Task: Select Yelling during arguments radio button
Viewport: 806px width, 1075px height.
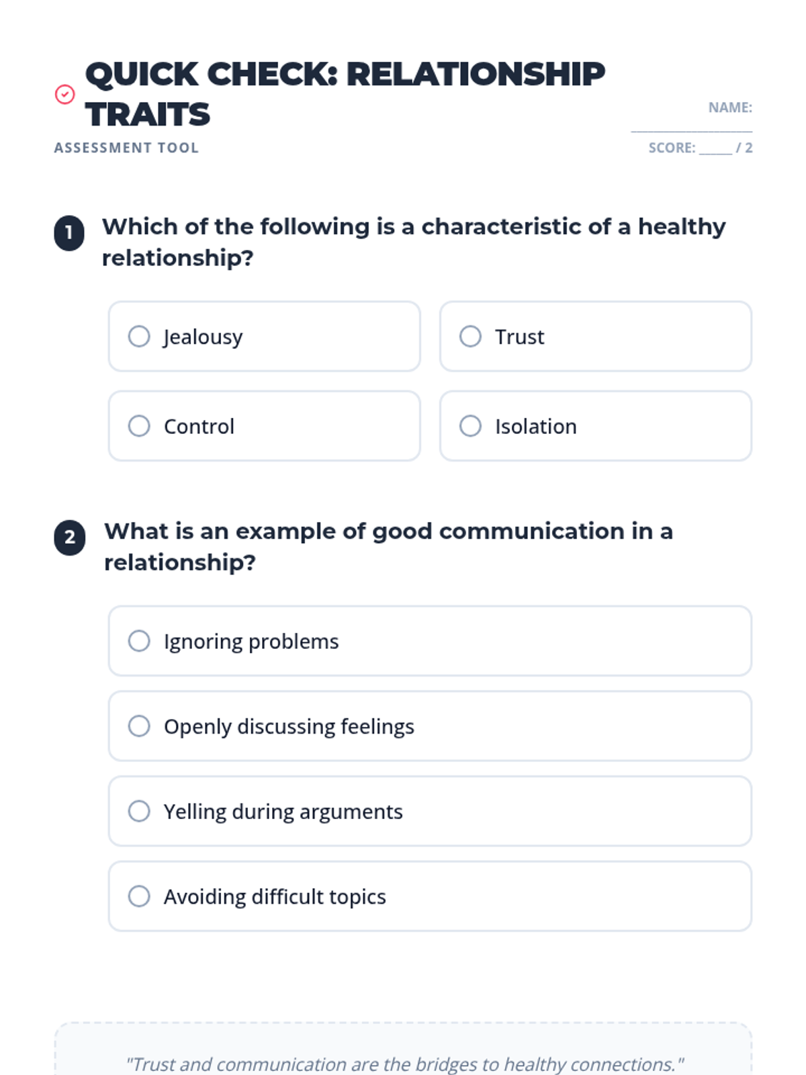Action: [139, 812]
